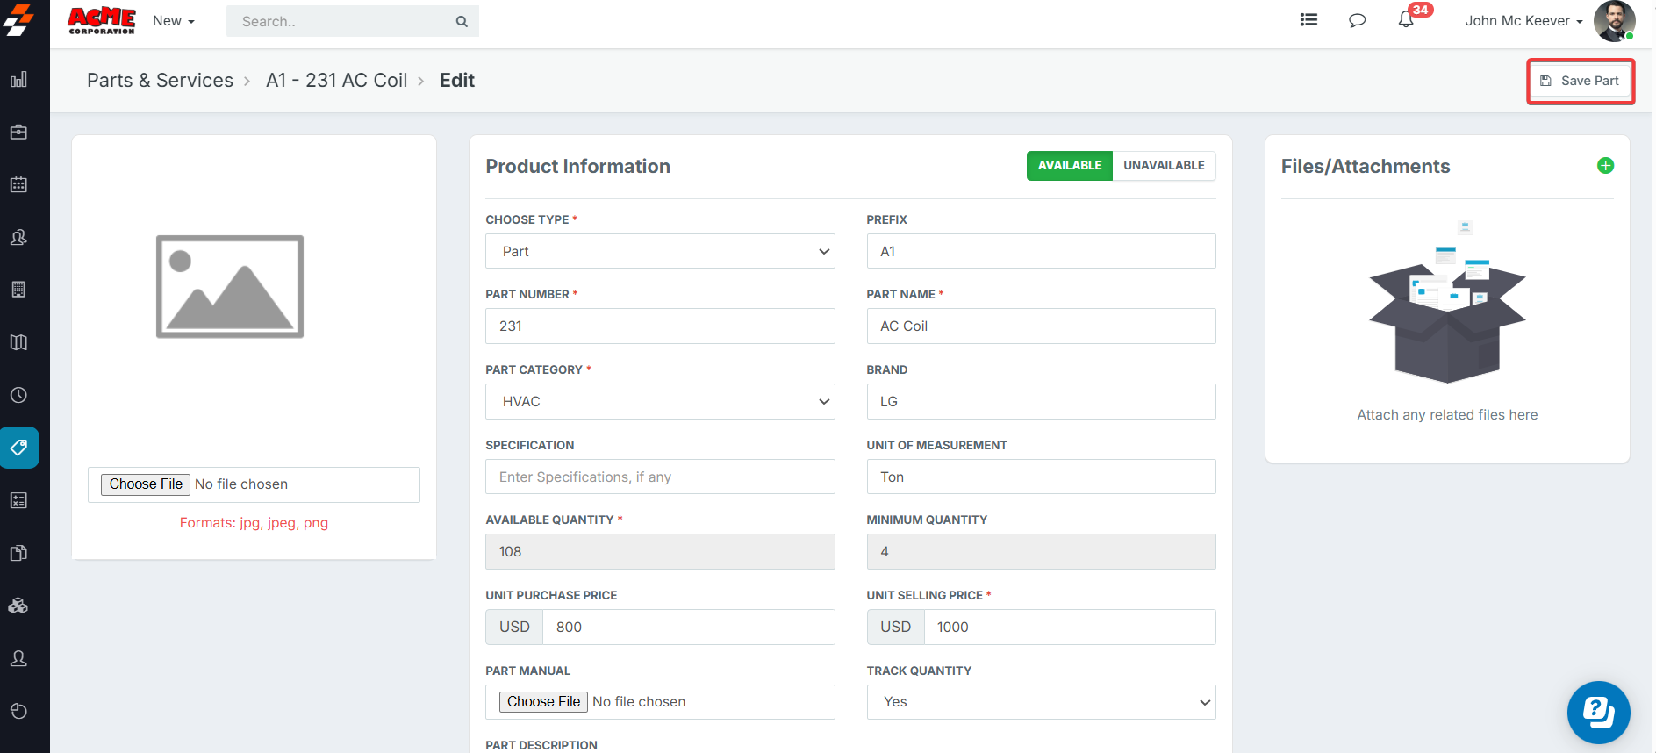Open the Part Category dropdown
The height and width of the screenshot is (753, 1656).
click(x=660, y=402)
